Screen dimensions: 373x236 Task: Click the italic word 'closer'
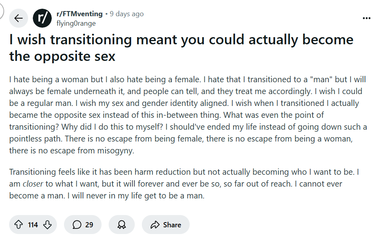coord(33,184)
